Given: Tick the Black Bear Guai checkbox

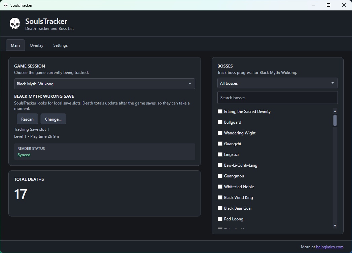Looking at the screenshot, I should point(220,208).
